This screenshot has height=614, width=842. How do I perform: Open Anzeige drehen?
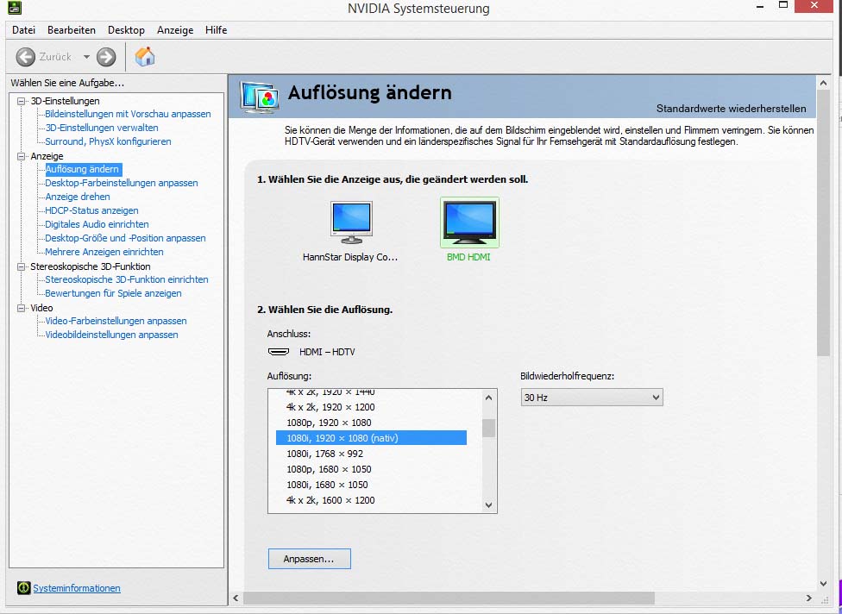click(x=78, y=197)
